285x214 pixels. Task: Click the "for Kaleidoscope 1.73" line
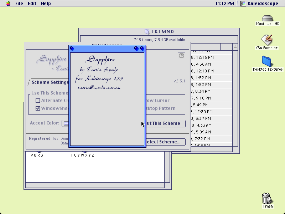99,78
